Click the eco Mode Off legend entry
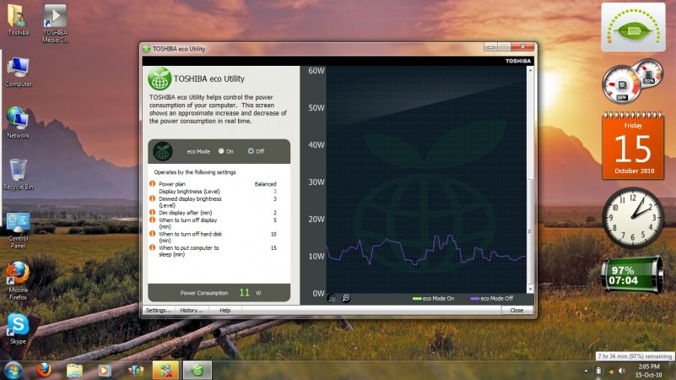 tap(491, 298)
